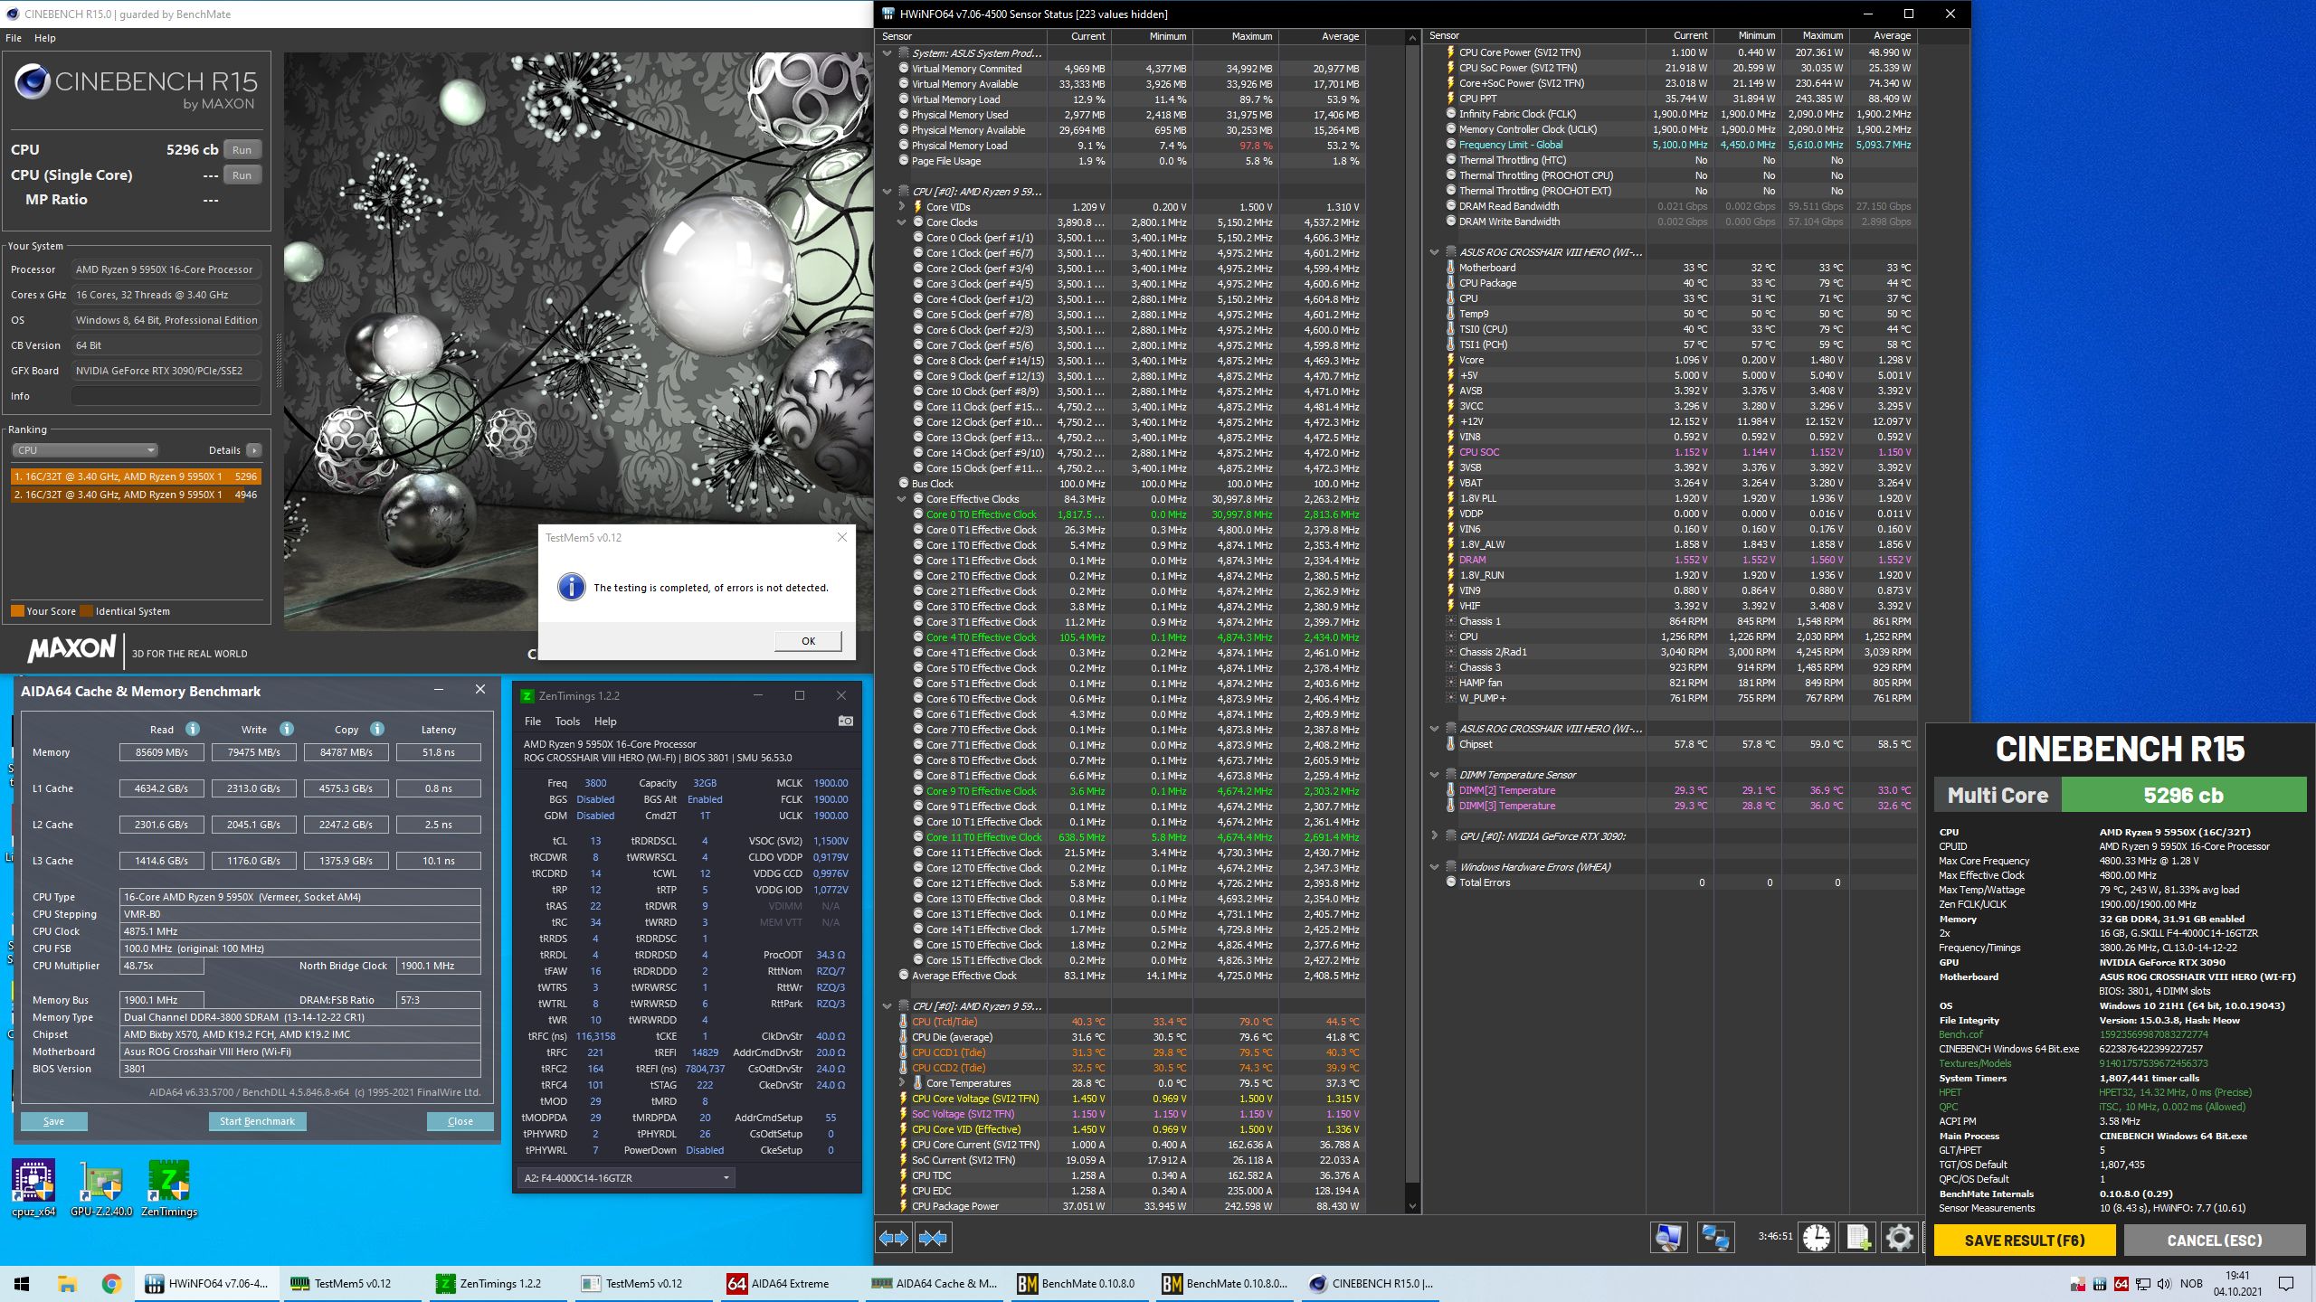
Task: Open volume control in system tray
Action: (2164, 1284)
